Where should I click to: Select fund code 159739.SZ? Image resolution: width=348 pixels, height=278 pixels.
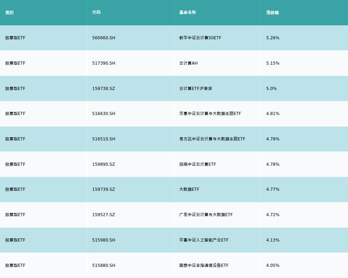104,189
